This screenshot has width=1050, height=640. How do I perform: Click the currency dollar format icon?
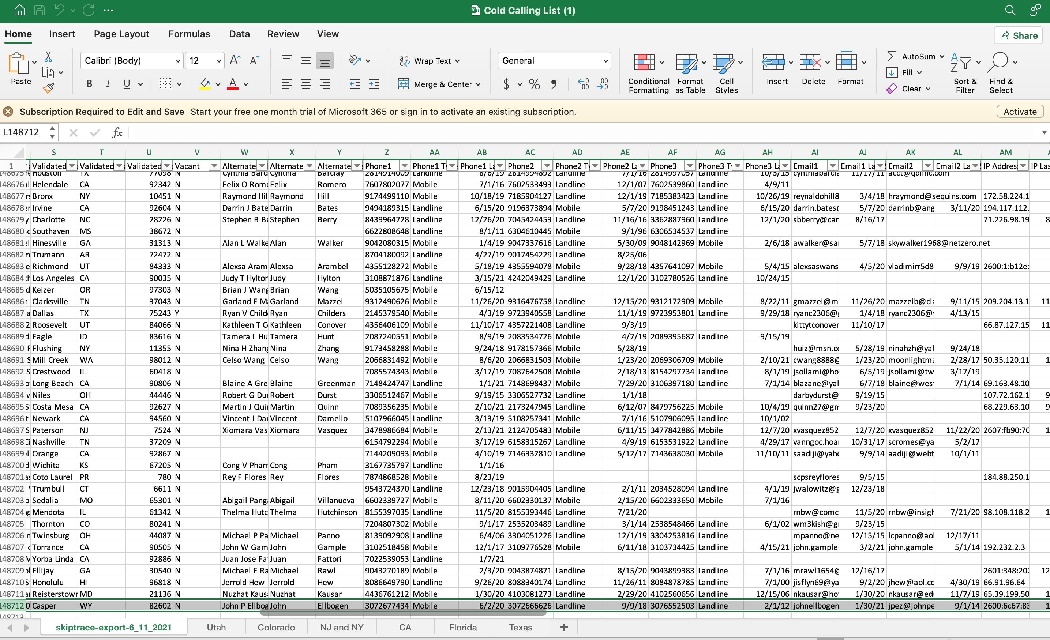coord(506,84)
